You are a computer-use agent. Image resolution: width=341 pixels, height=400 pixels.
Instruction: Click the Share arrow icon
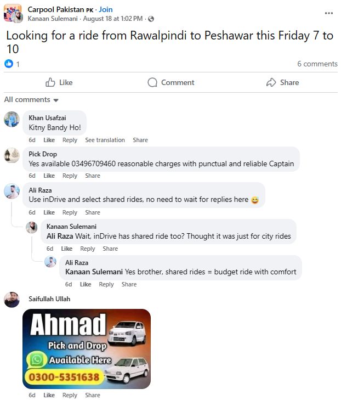click(x=271, y=82)
